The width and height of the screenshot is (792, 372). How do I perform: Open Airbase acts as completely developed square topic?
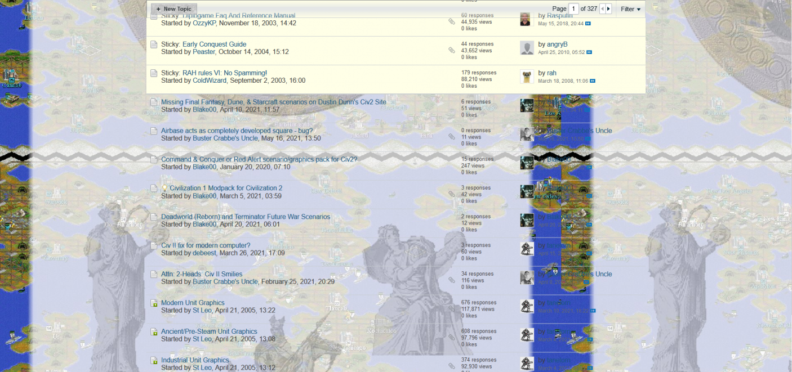click(237, 131)
